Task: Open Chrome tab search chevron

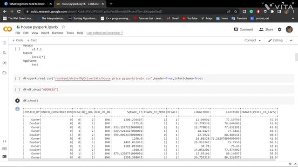Action: [x=263, y=3]
